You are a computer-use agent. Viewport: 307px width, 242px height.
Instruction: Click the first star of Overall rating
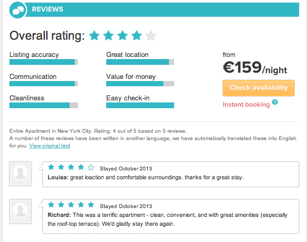(x=94, y=36)
